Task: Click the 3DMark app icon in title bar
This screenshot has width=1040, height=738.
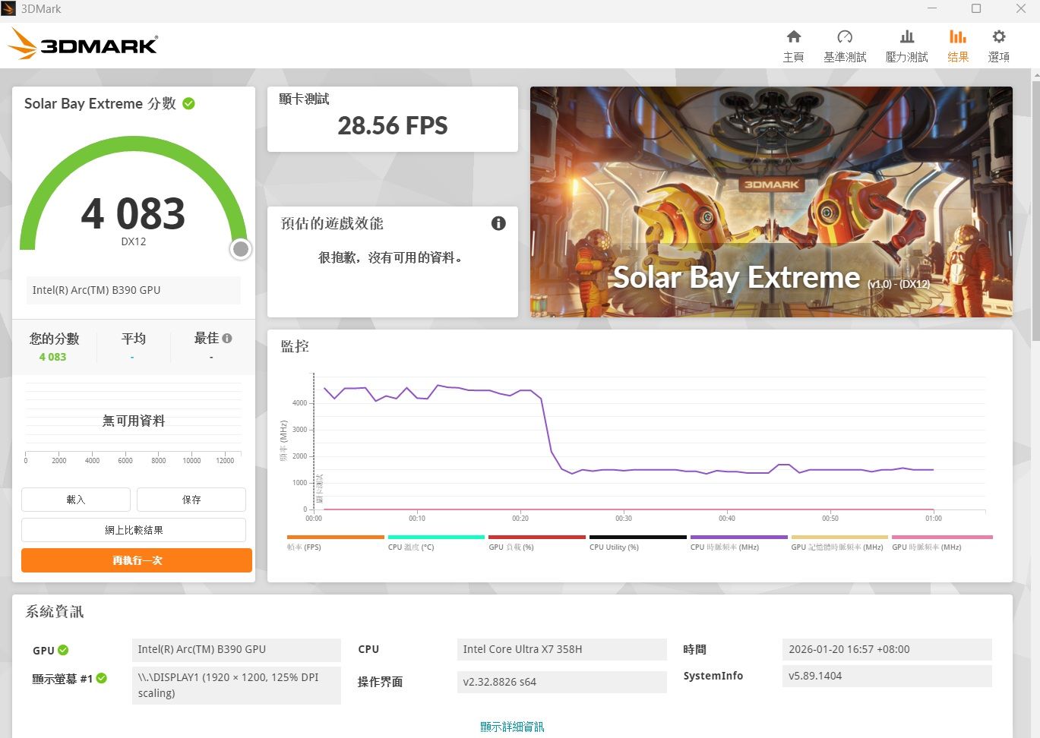Action: point(8,9)
